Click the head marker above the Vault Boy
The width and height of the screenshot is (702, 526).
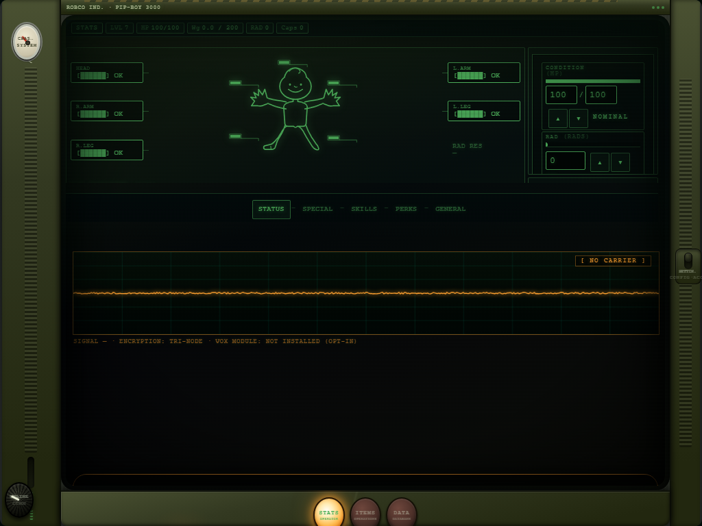284,62
